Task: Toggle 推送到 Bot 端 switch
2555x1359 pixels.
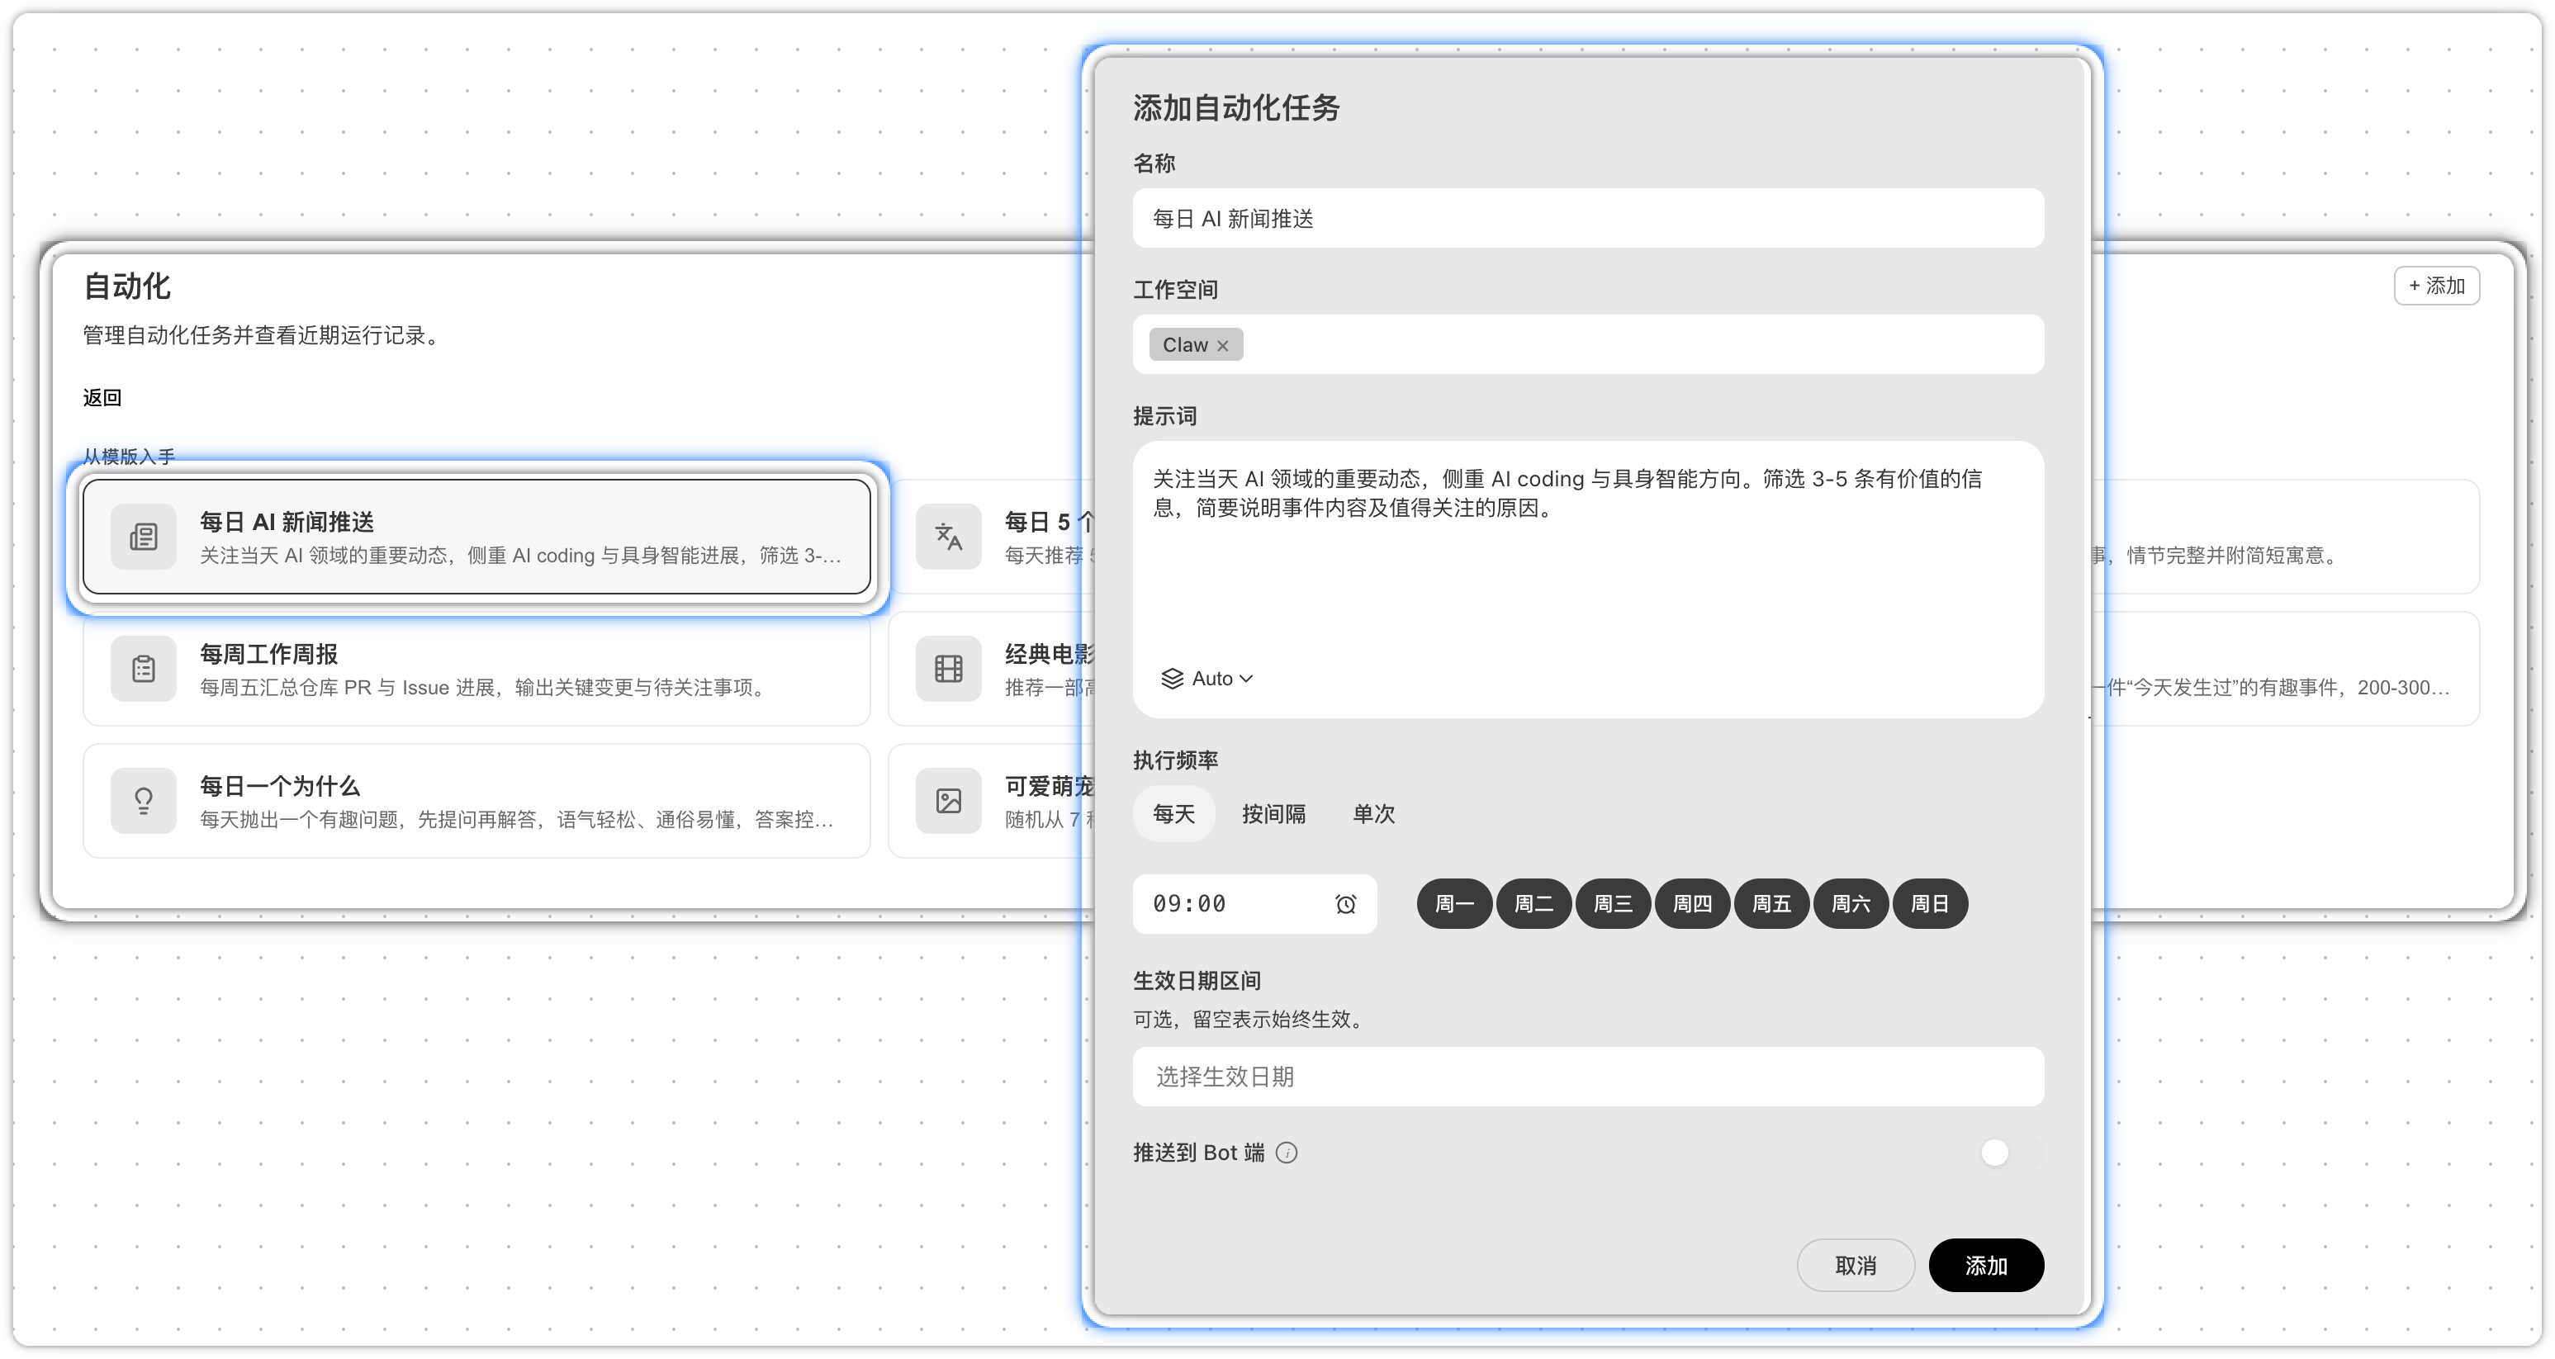Action: click(2009, 1153)
